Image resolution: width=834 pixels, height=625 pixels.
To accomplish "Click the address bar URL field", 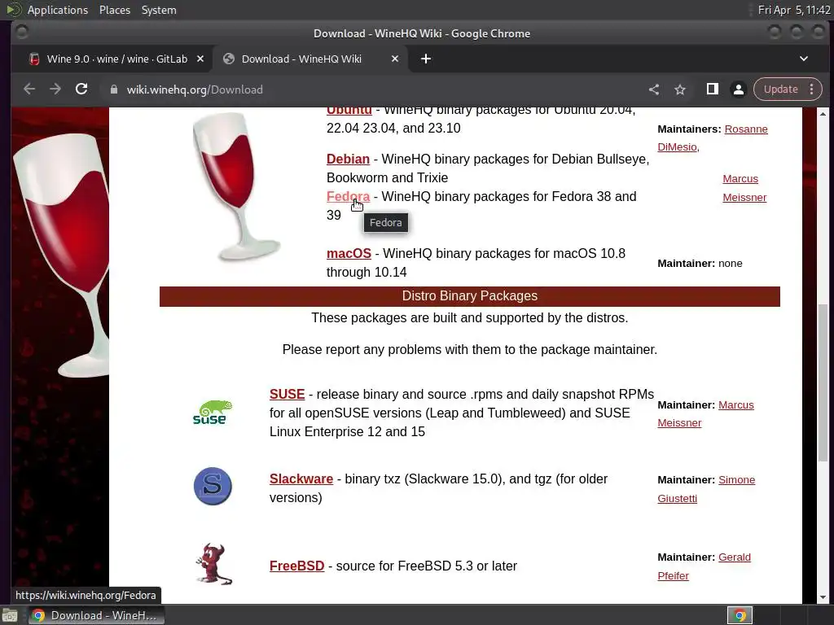I will (x=372, y=90).
